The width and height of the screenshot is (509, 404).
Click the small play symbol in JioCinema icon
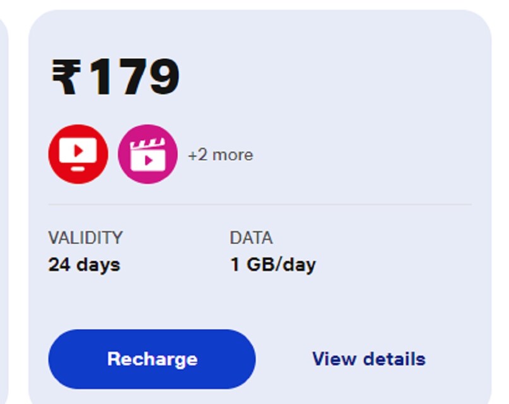(149, 160)
